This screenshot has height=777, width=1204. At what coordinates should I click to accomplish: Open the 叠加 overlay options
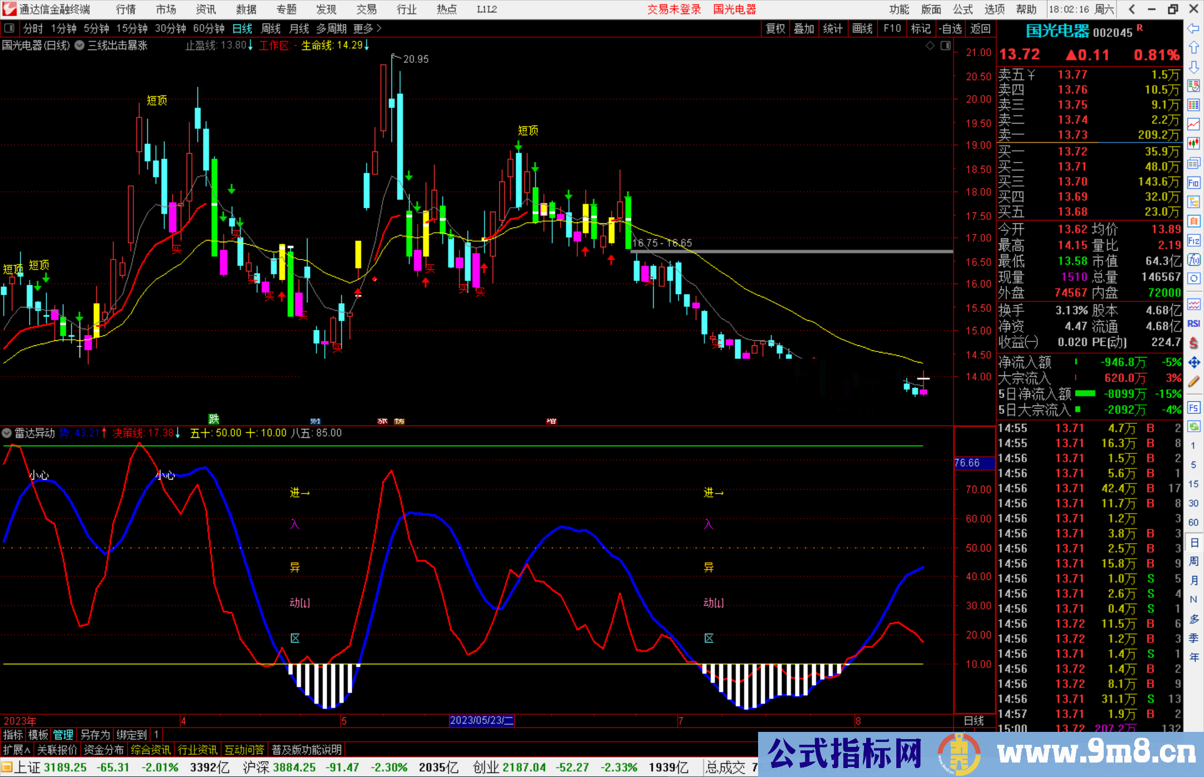point(804,28)
